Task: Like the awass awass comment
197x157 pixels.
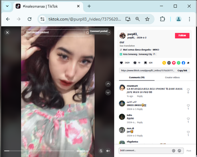Action: click(x=188, y=106)
